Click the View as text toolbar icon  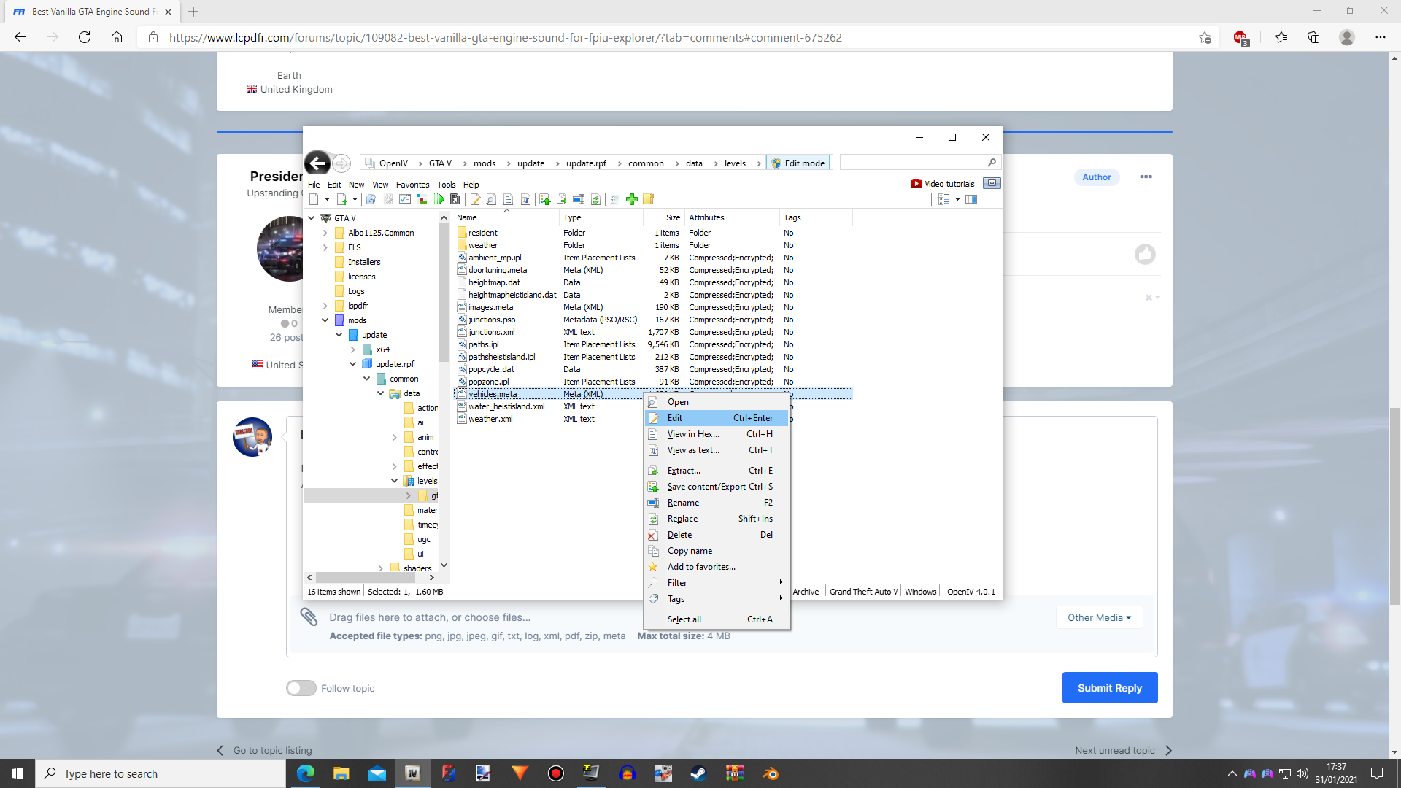(x=525, y=199)
